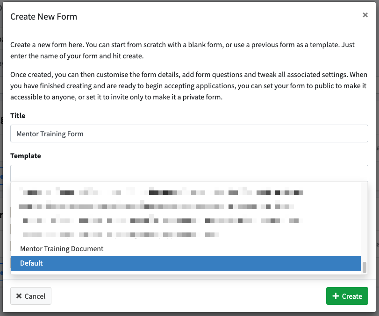The width and height of the screenshot is (379, 316).
Task: Click the bold Template label
Action: click(26, 156)
